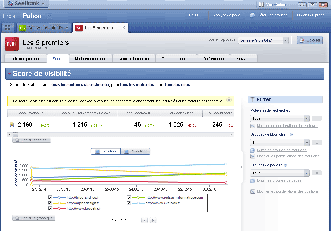
Task: Dismiss the yellow visibility score info banner
Action: pyautogui.click(x=229, y=100)
